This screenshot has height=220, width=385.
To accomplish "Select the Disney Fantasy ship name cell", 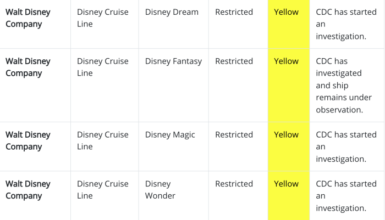I will tap(174, 85).
